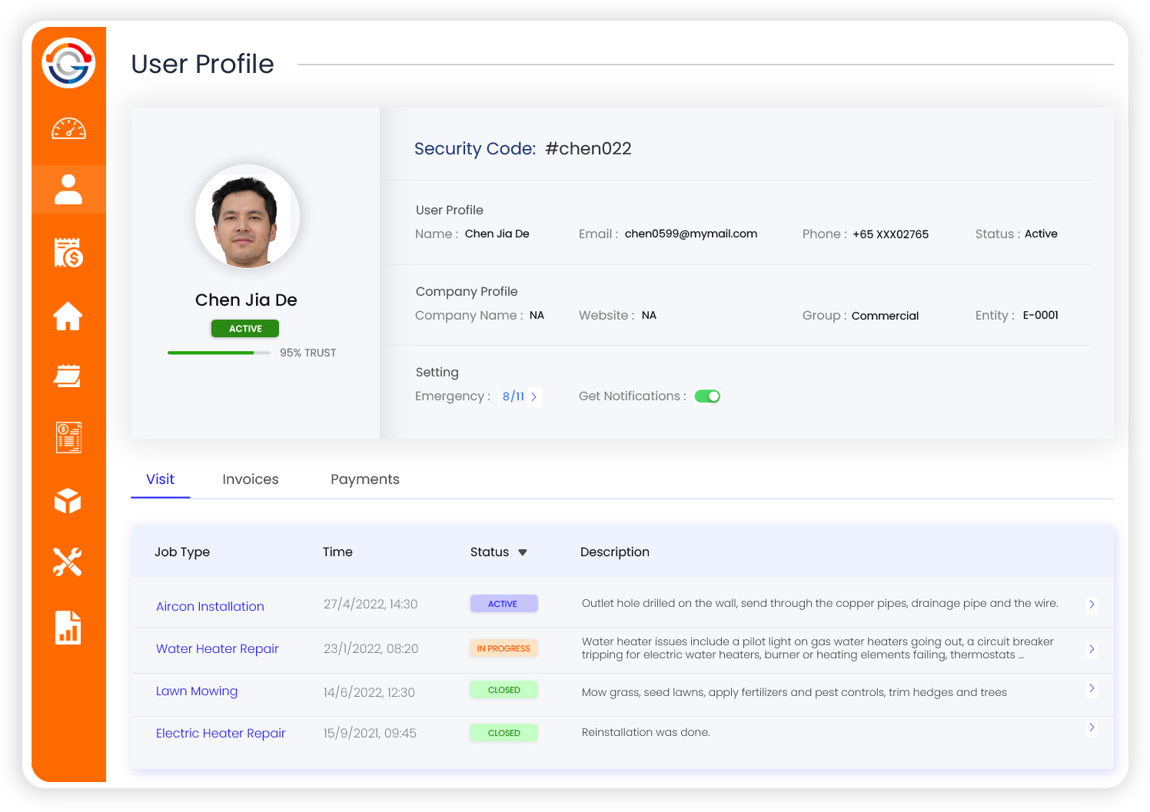Open the Water Heater Repair job link
Viewport: 1150px width, 812px height.
pos(218,648)
